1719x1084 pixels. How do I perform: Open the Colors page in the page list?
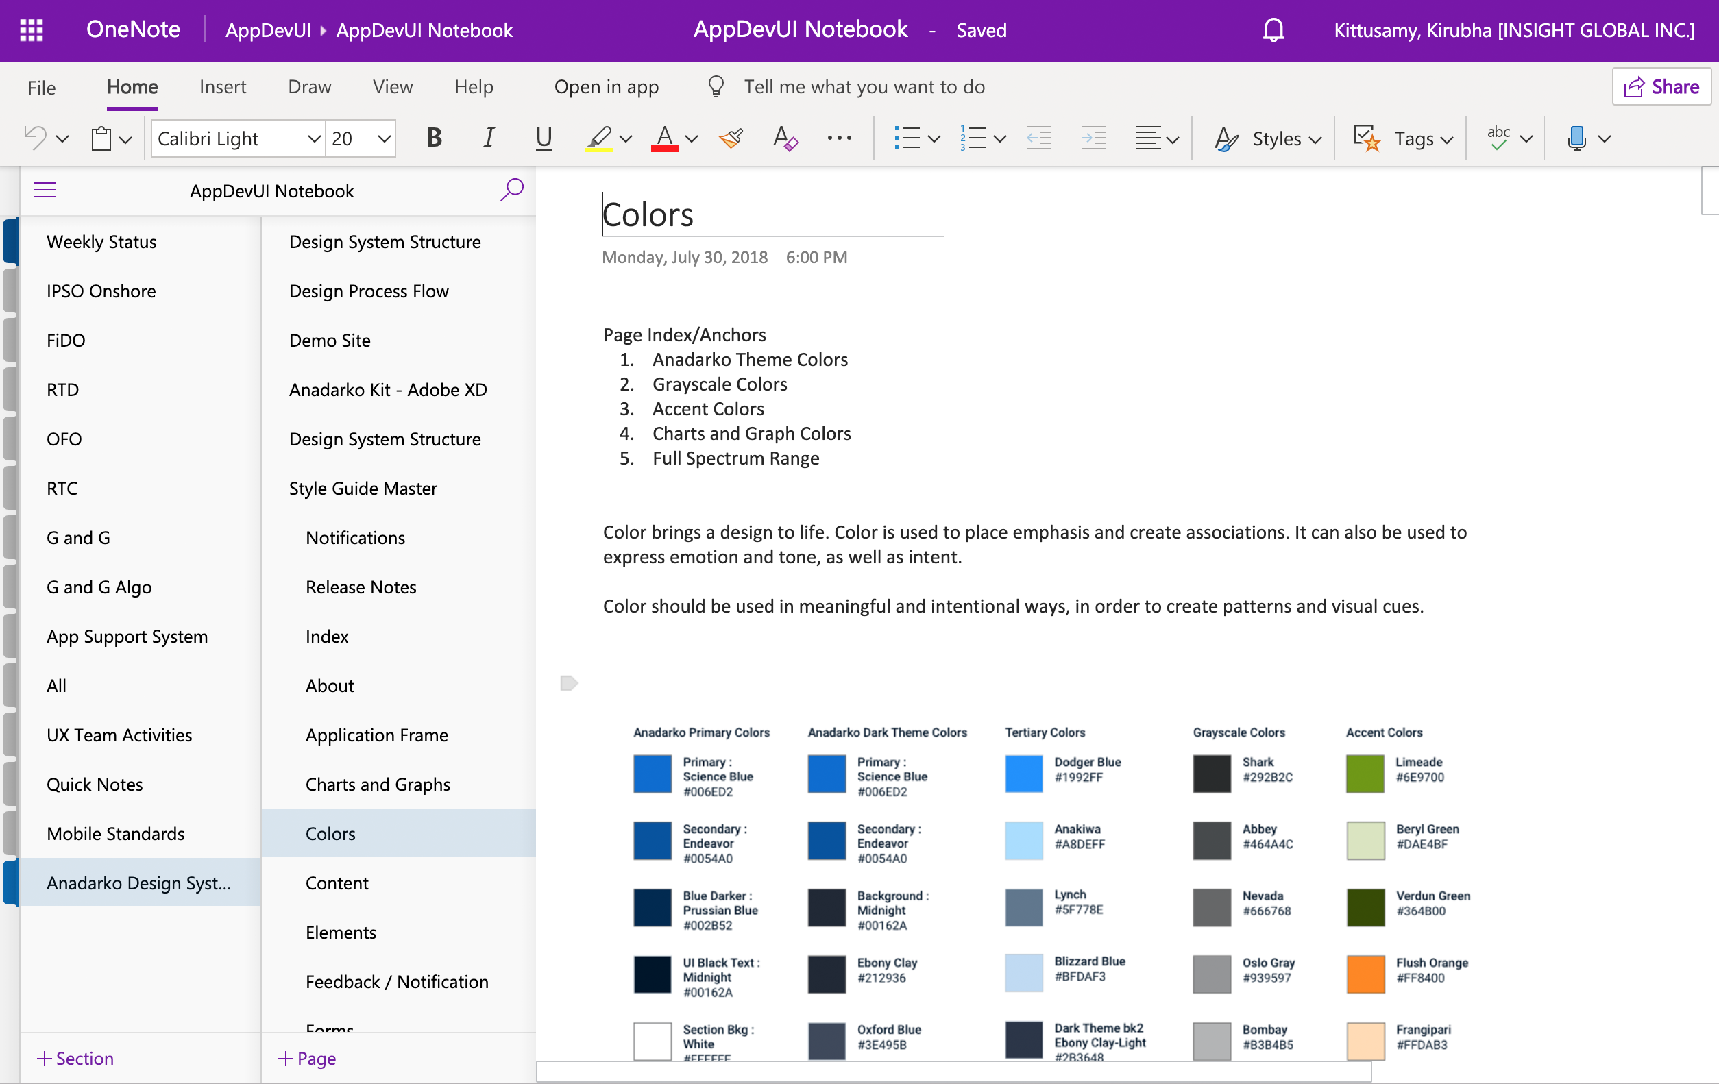(x=330, y=833)
